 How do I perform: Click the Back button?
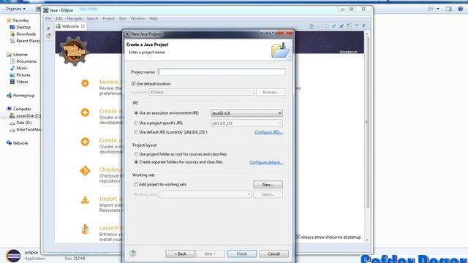point(181,254)
